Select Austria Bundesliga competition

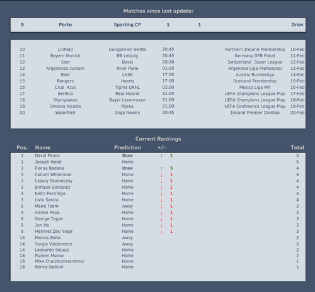click(255, 75)
